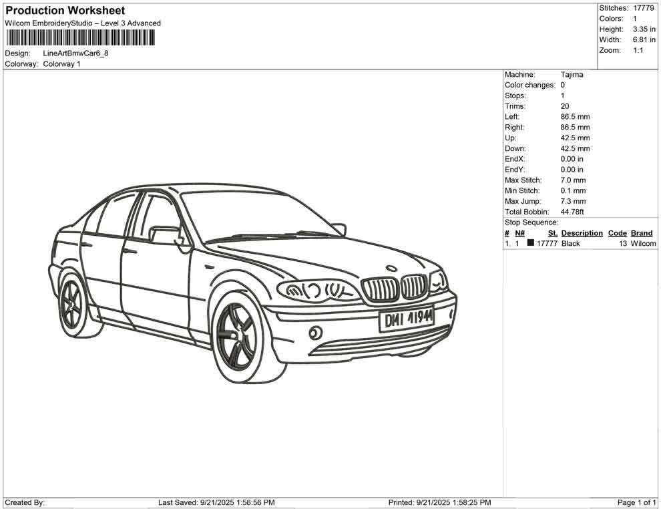Click the Max Jump value 7.3 mm
Viewport: 661px width, 509px height.
coord(573,201)
